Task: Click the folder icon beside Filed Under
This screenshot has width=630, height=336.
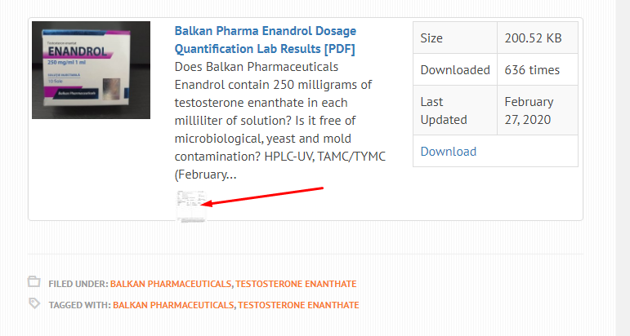Action: click(34, 282)
